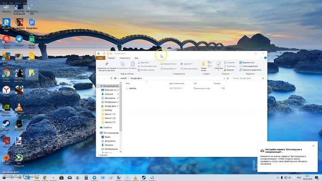Switch to the Share ribbon tab
The height and width of the screenshot is (181, 322).
pyautogui.click(x=125, y=58)
